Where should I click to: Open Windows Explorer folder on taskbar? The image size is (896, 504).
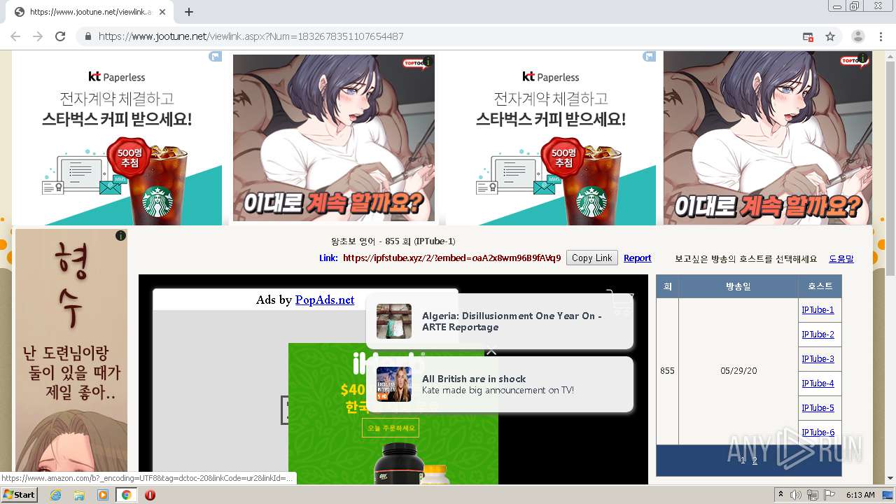(79, 495)
